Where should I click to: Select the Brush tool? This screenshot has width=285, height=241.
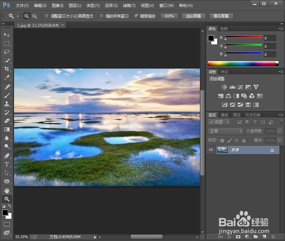[x=7, y=95]
